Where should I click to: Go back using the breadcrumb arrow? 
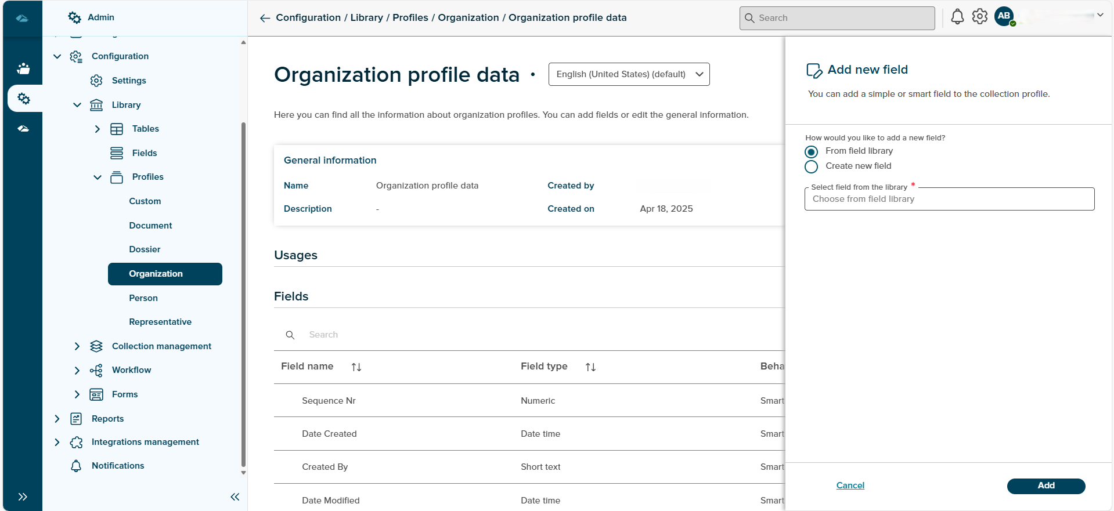point(265,18)
